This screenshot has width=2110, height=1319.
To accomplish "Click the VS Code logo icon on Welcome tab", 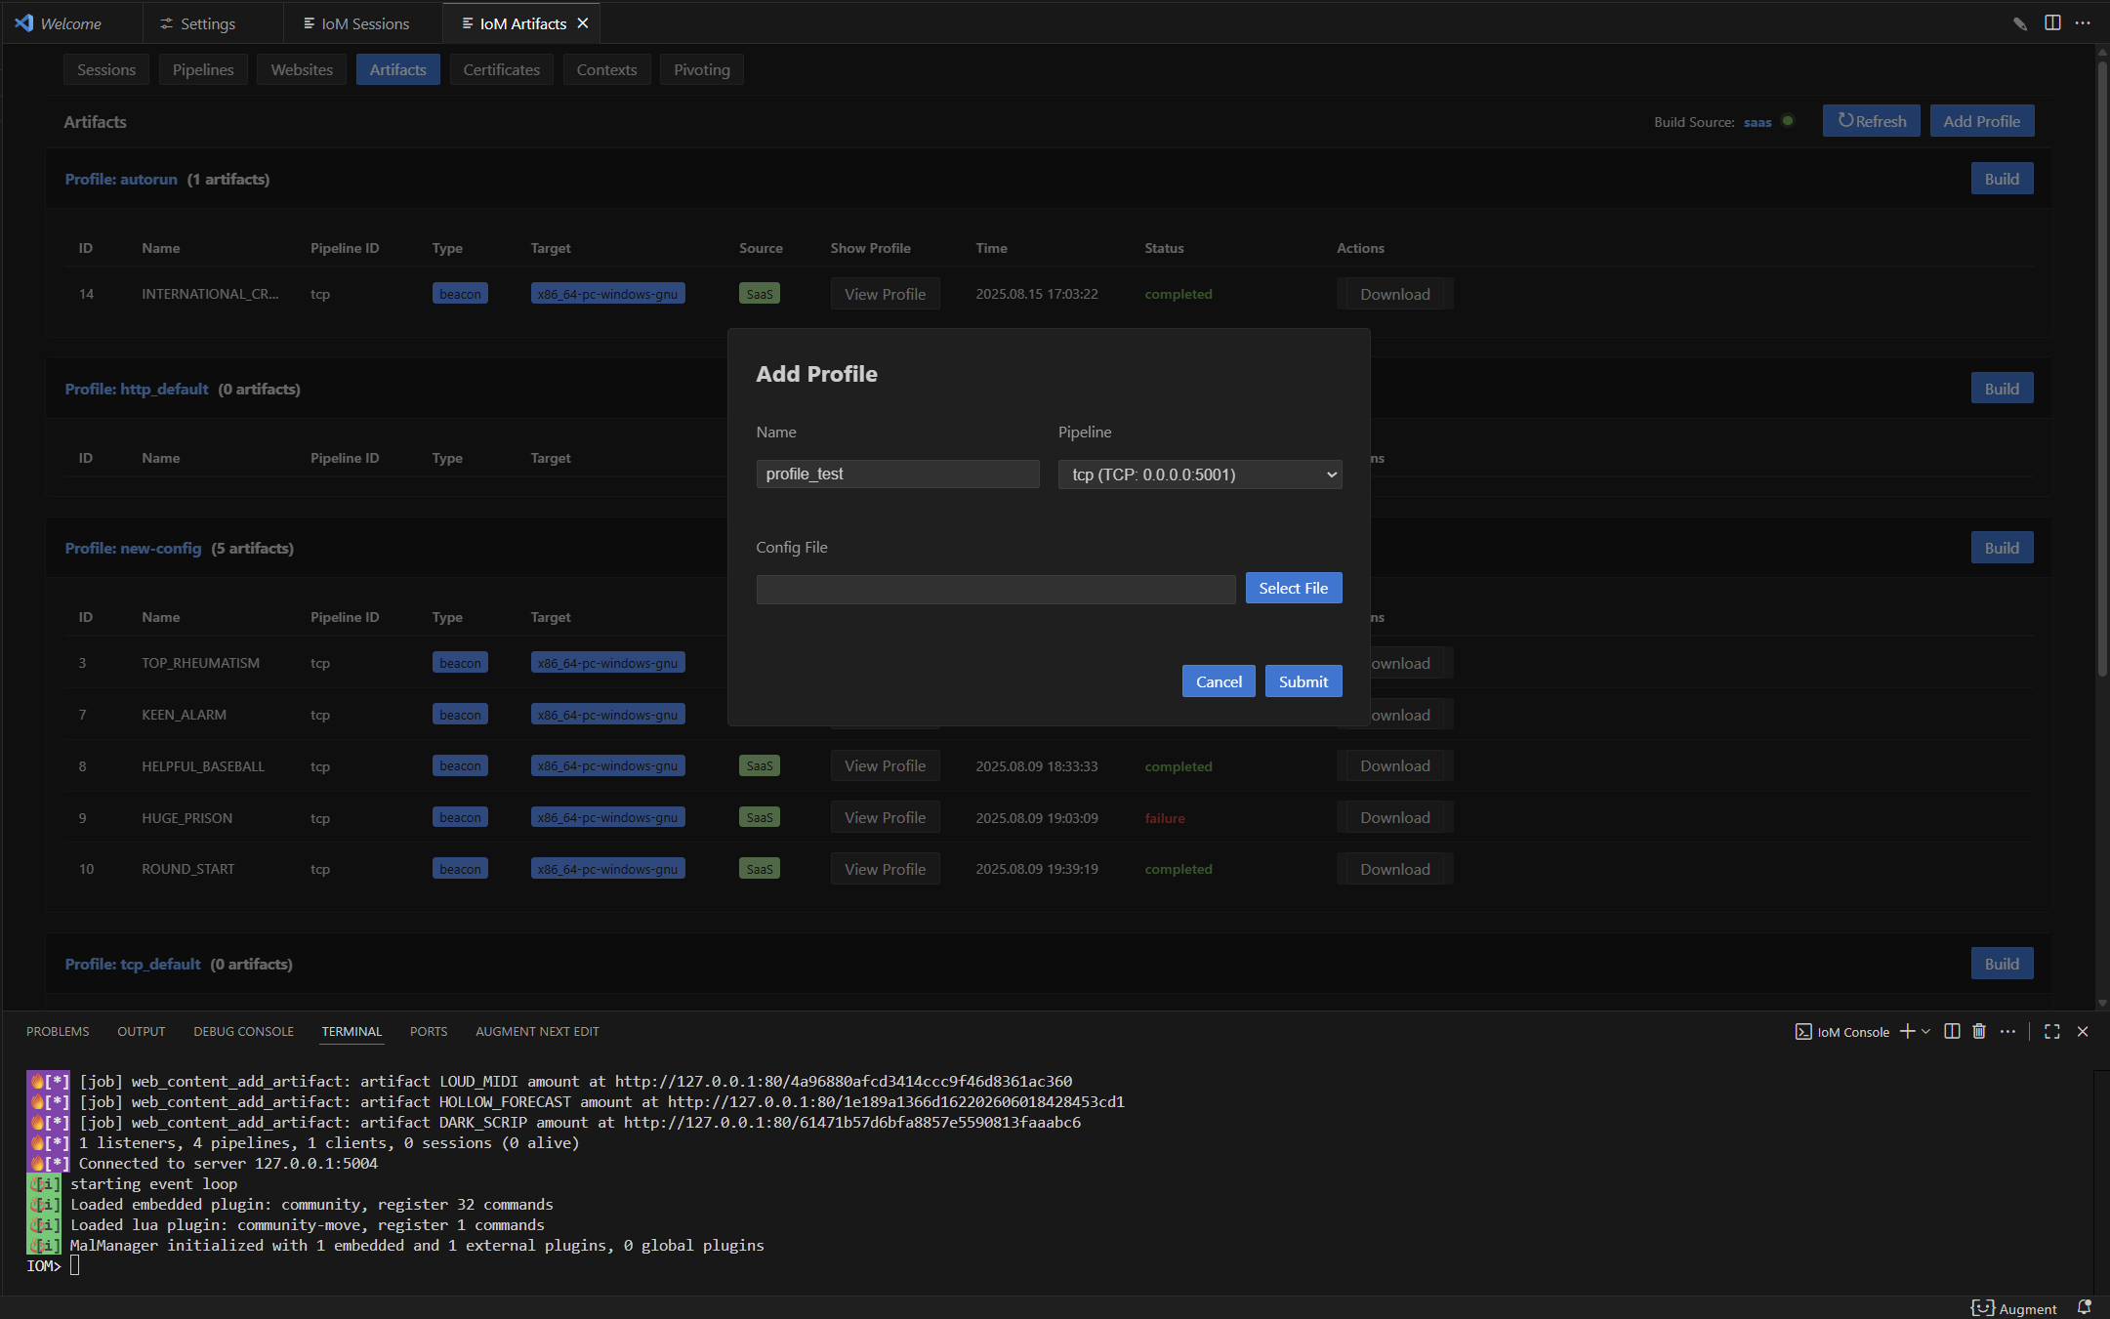I will (x=24, y=22).
